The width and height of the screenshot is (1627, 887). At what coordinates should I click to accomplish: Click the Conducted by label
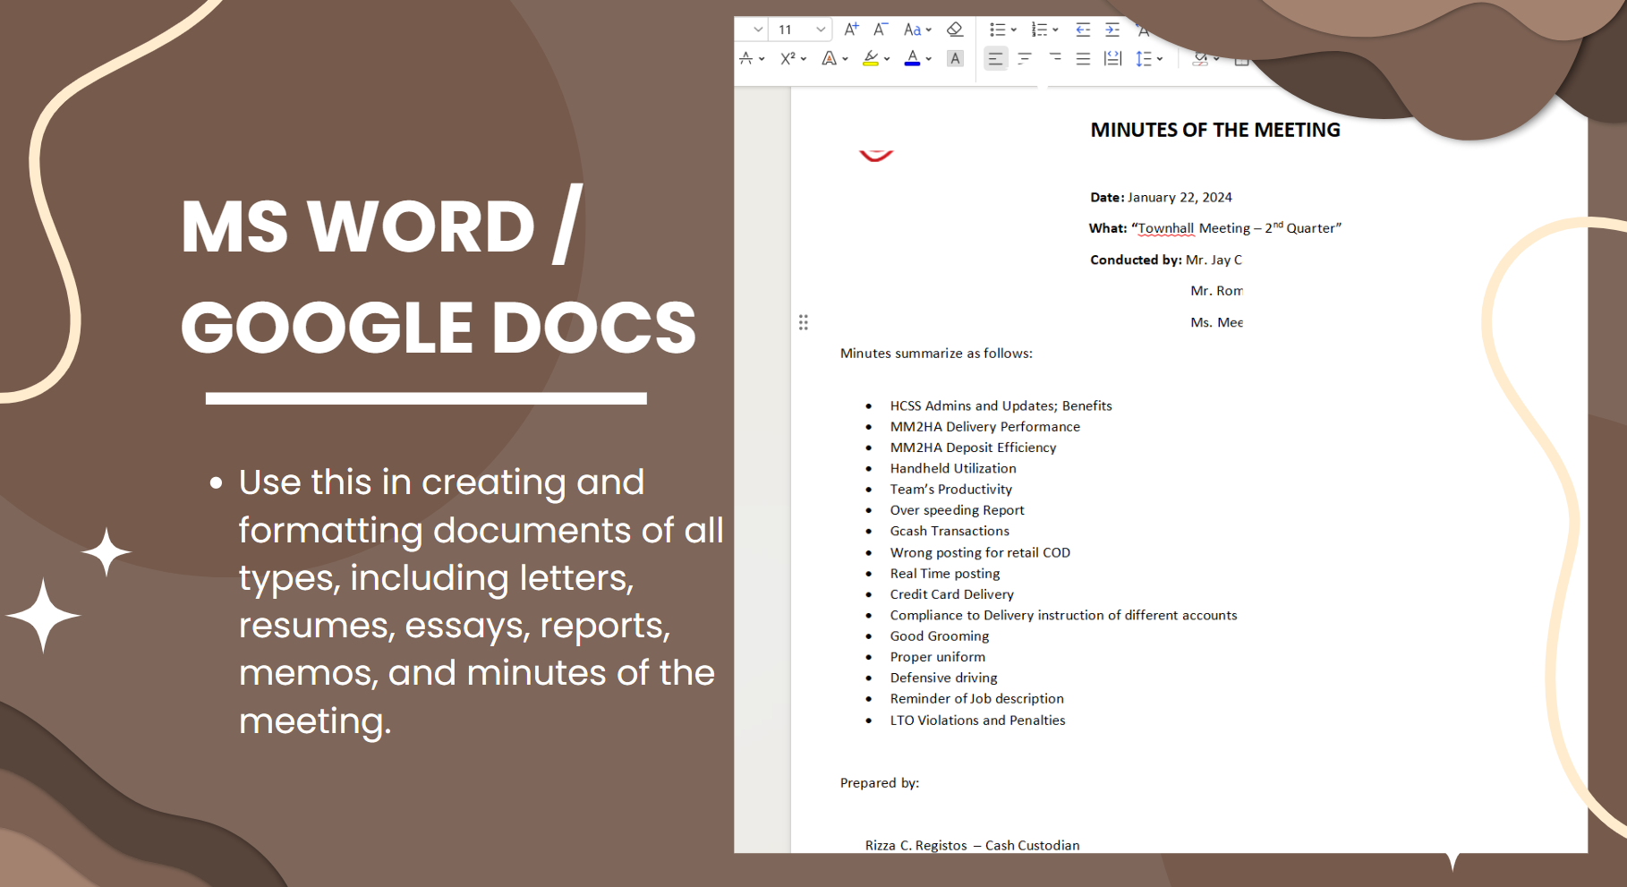click(1136, 260)
